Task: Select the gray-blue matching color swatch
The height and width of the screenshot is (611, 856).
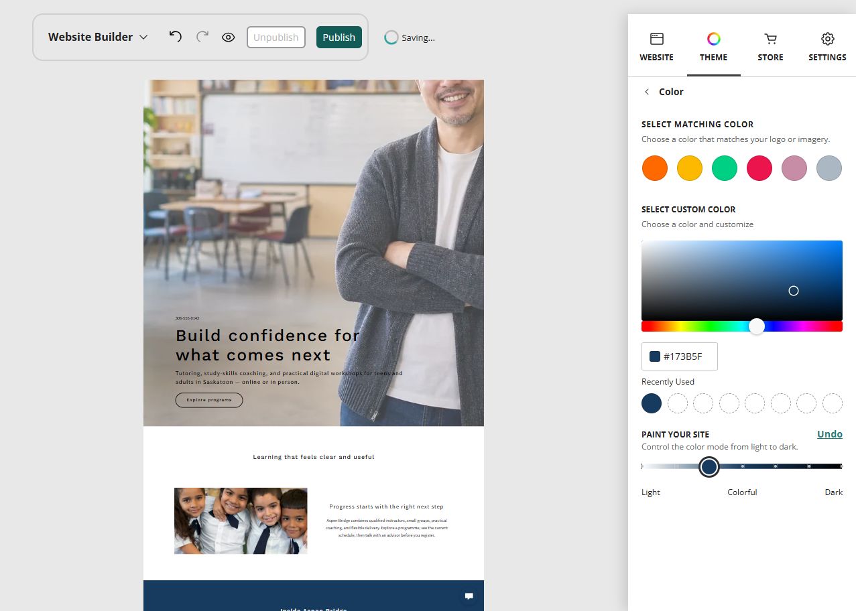Action: (x=829, y=168)
